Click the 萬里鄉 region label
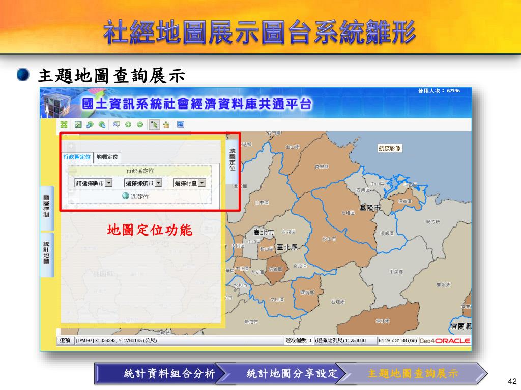The width and height of the screenshot is (521, 390). pos(322,166)
